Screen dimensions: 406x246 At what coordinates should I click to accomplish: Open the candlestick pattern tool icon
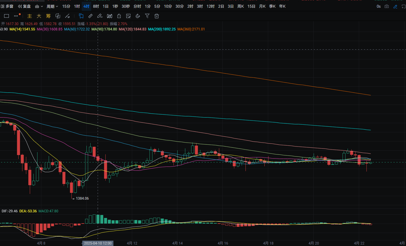tap(109, 16)
